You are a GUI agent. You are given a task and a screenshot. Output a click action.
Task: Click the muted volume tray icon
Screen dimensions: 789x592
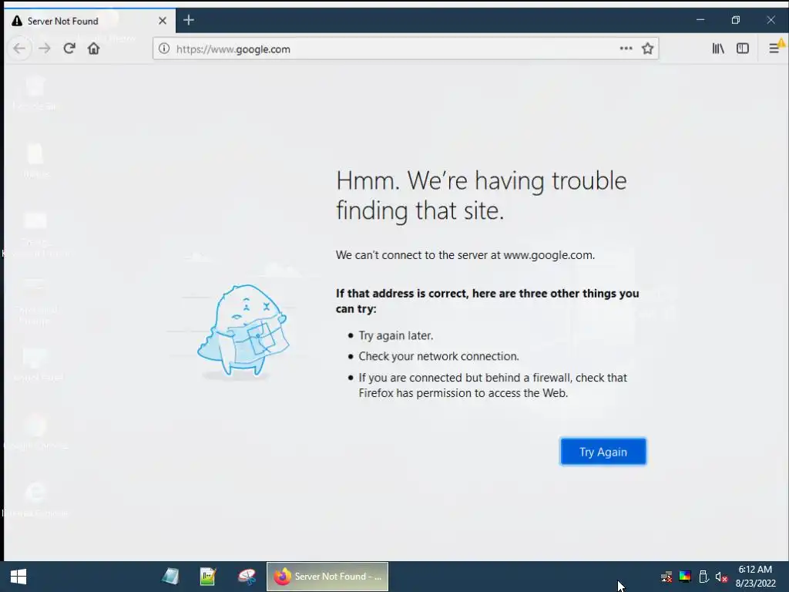tap(721, 577)
